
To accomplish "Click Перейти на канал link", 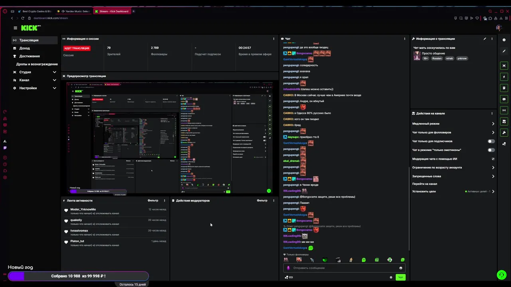I will [424, 184].
